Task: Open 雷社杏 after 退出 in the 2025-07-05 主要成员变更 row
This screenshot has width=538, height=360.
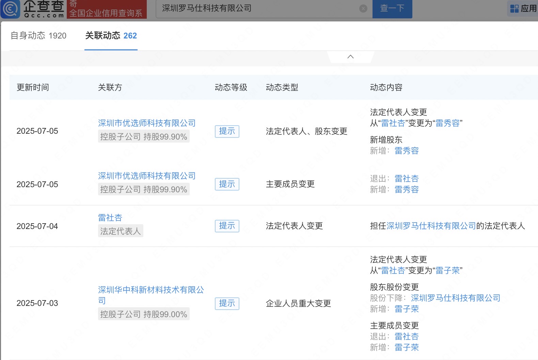Action: (x=407, y=179)
